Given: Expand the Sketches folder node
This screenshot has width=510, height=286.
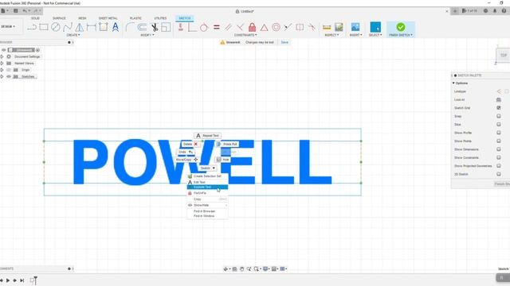Looking at the screenshot, I should (2, 76).
